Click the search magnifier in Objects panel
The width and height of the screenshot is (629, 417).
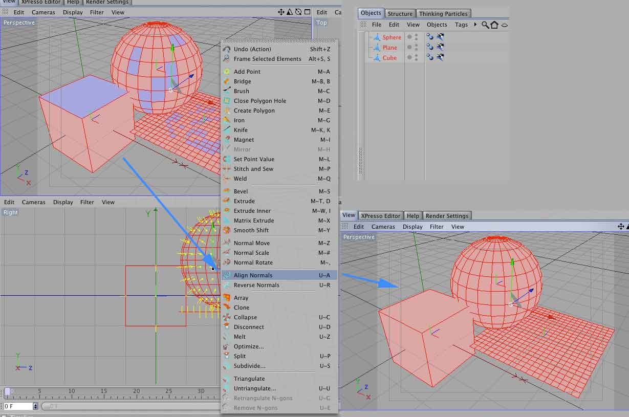[x=485, y=25]
